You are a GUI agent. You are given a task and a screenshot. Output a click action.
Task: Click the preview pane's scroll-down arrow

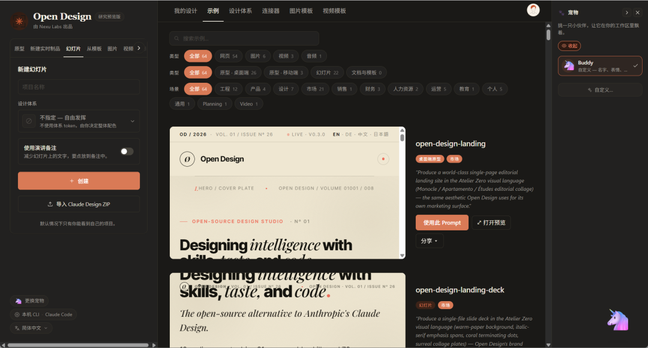tap(402, 256)
